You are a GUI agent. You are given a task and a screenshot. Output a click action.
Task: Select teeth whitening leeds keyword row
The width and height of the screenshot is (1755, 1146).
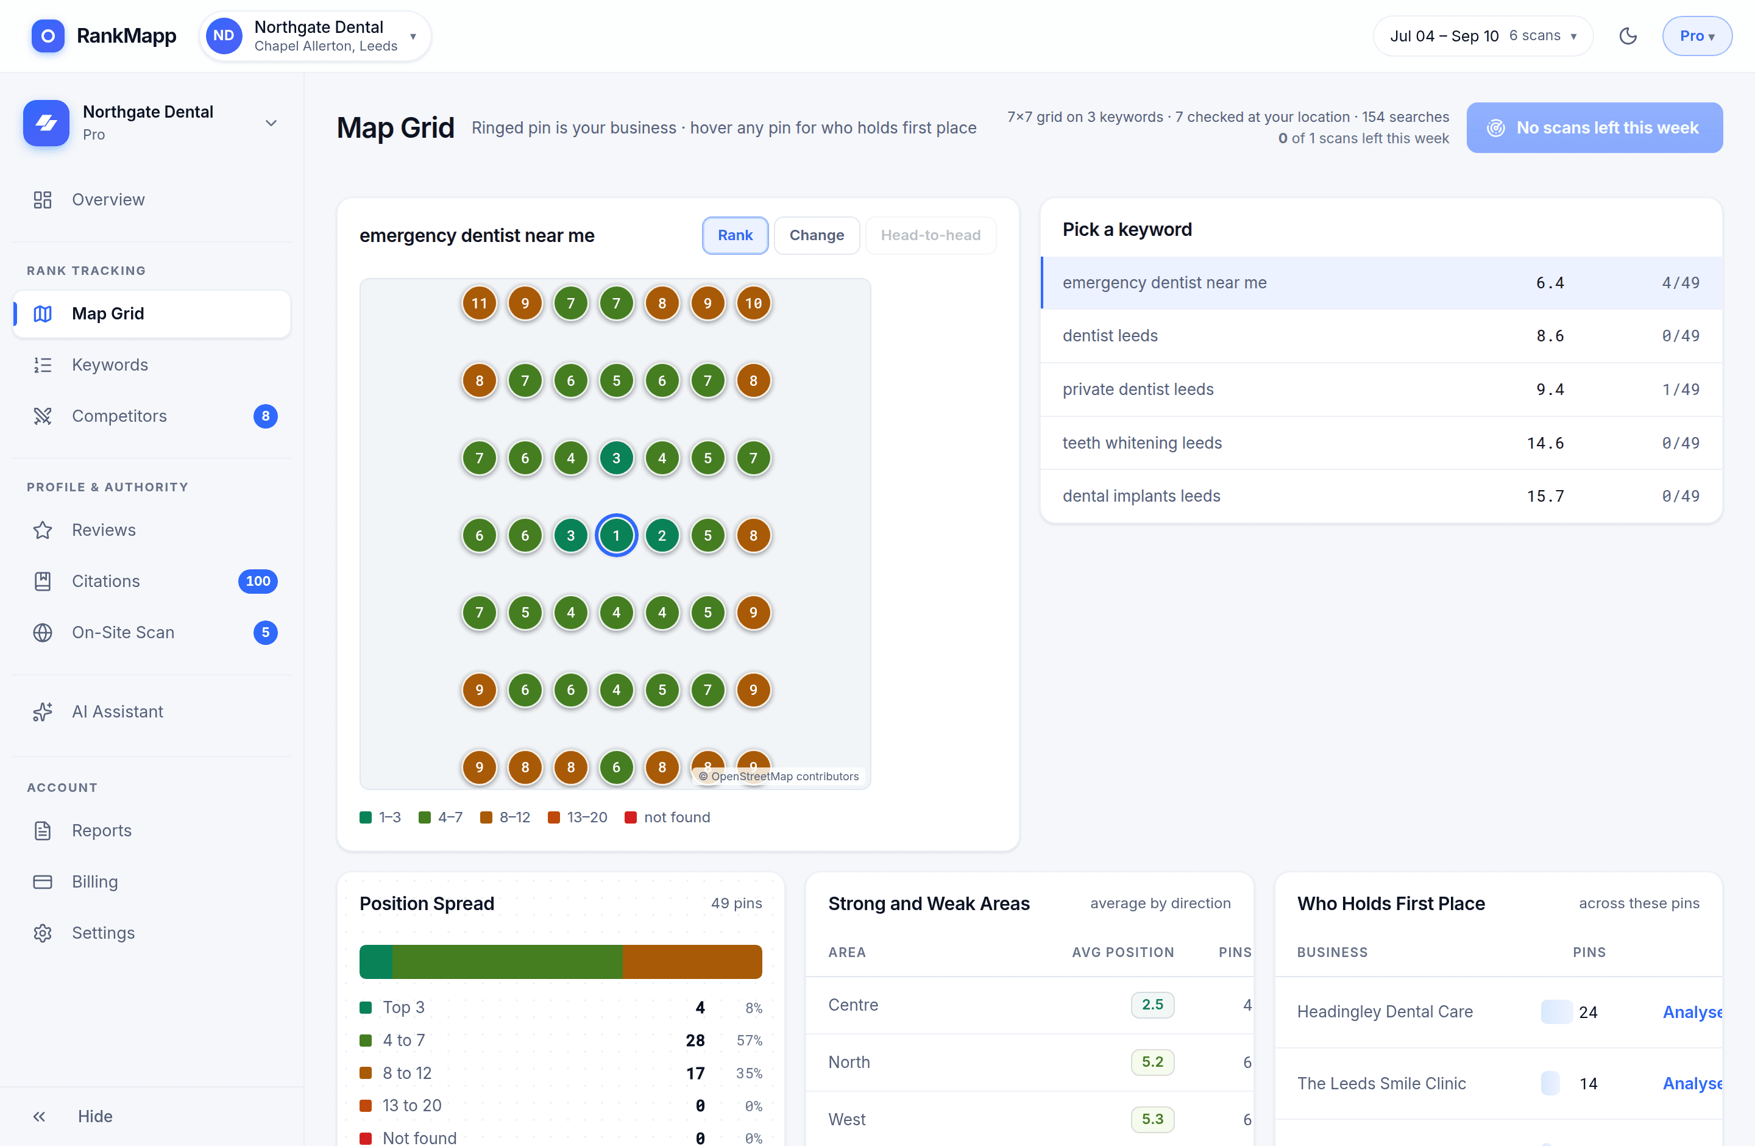pos(1380,443)
